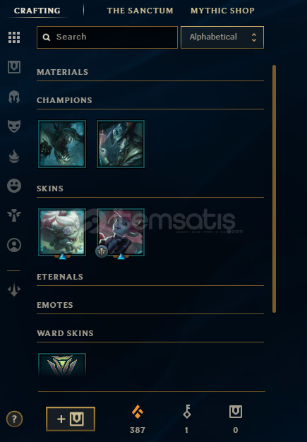Viewport: 307px width, 442px height.
Task: Select the all-items grid filter icon
Action: [14, 37]
